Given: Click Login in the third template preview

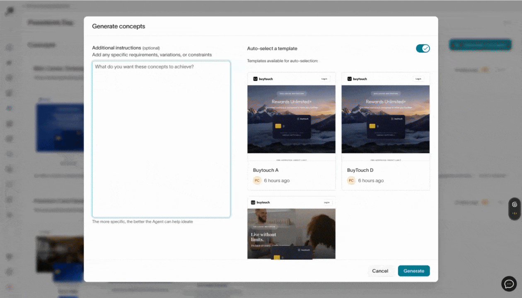Looking at the screenshot, I should 326,202.
